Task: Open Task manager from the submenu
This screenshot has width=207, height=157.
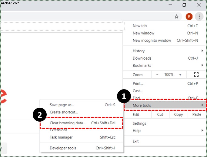Action: point(82,137)
